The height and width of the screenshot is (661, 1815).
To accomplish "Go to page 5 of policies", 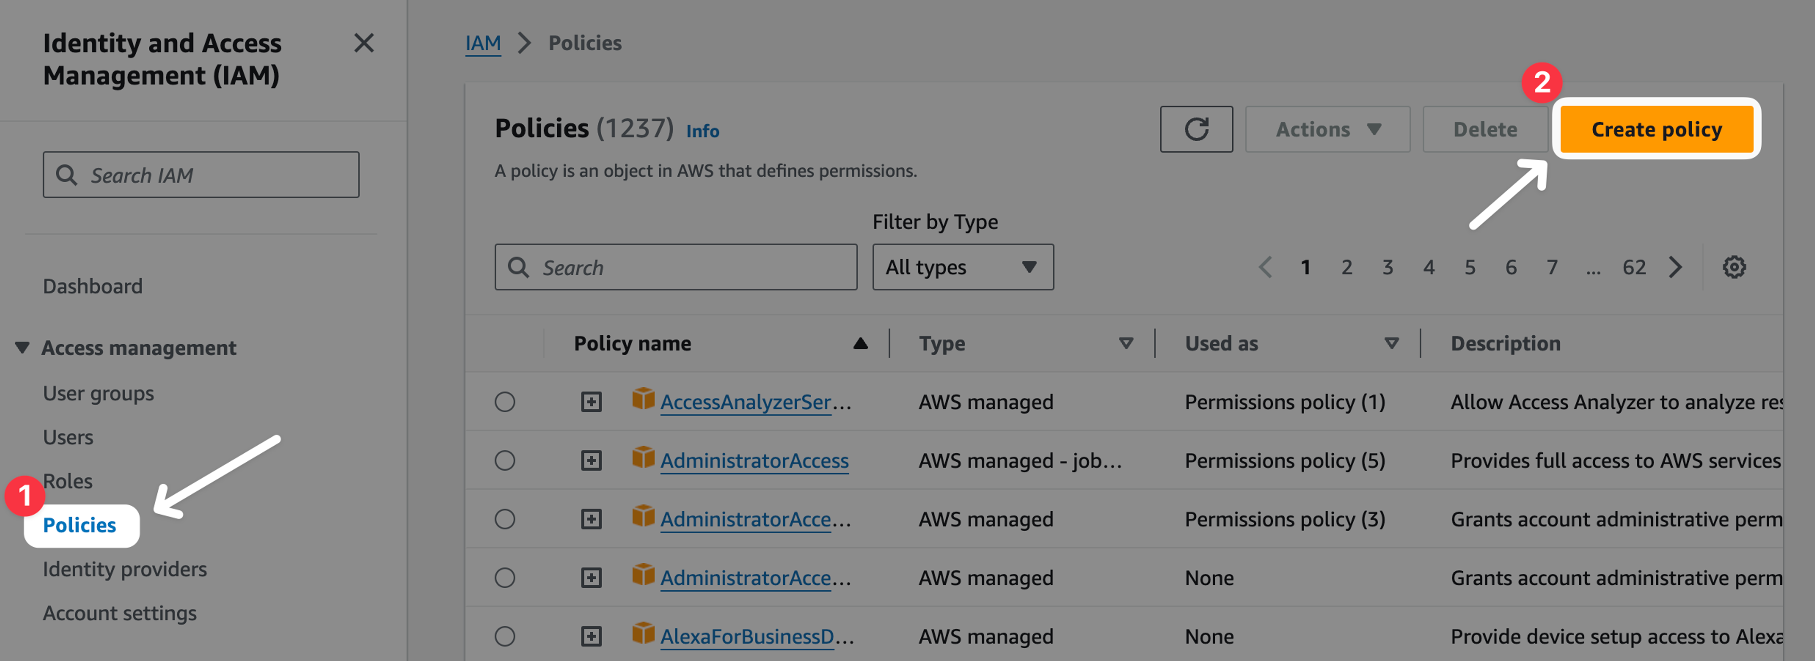I will (x=1470, y=267).
